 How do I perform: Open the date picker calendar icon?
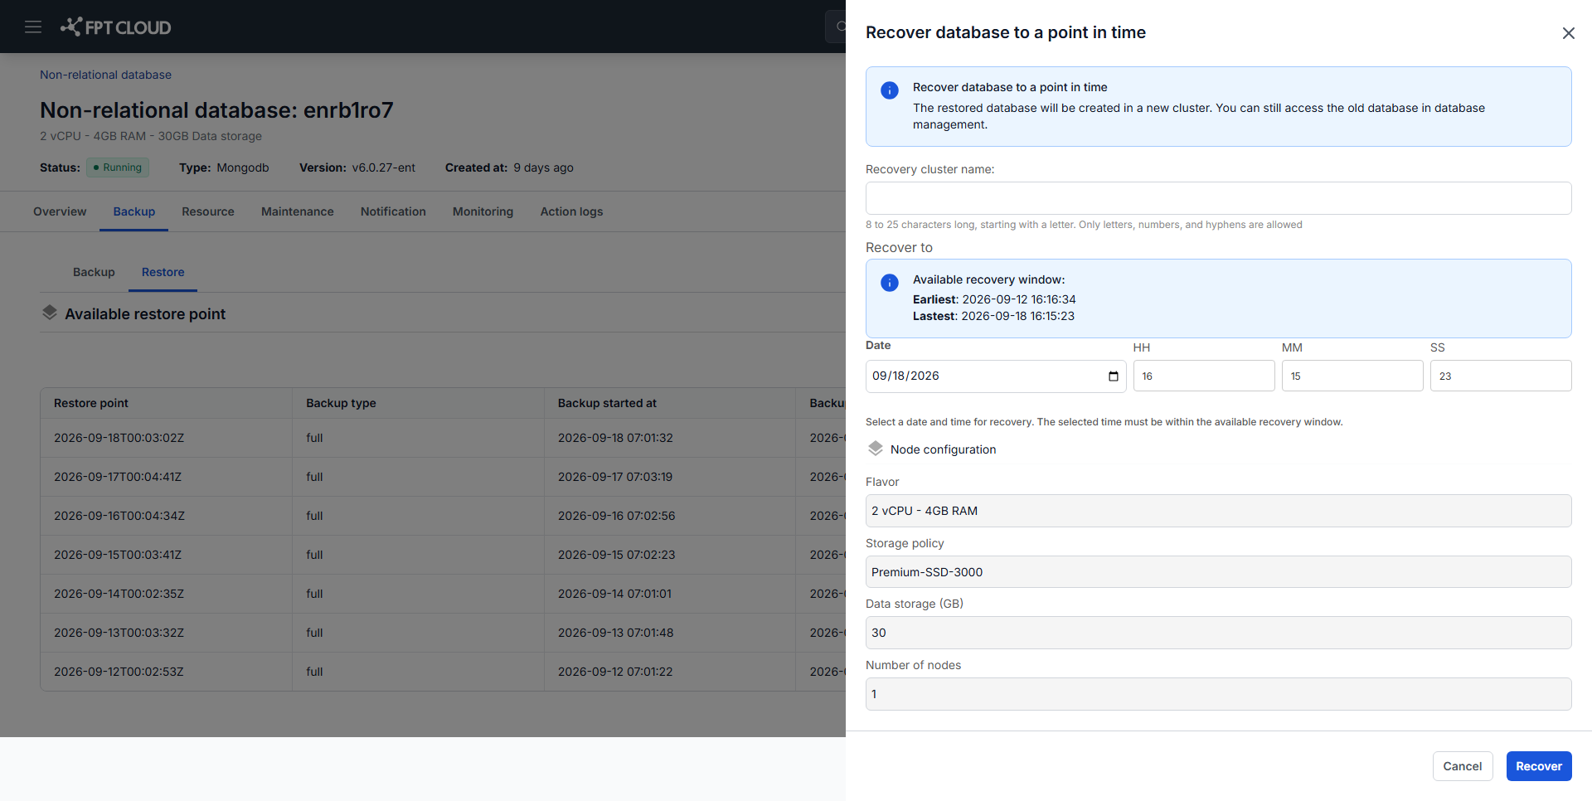click(x=1113, y=376)
